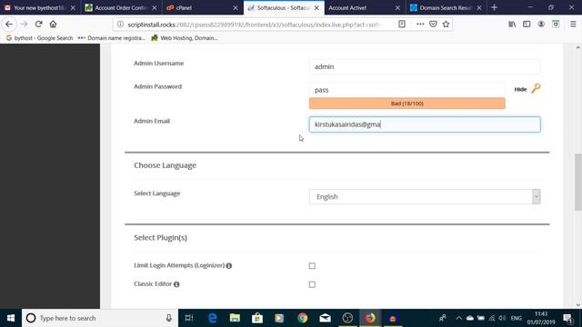Open File Explorer from taskbar
The width and height of the screenshot is (582, 327).
[x=235, y=318]
